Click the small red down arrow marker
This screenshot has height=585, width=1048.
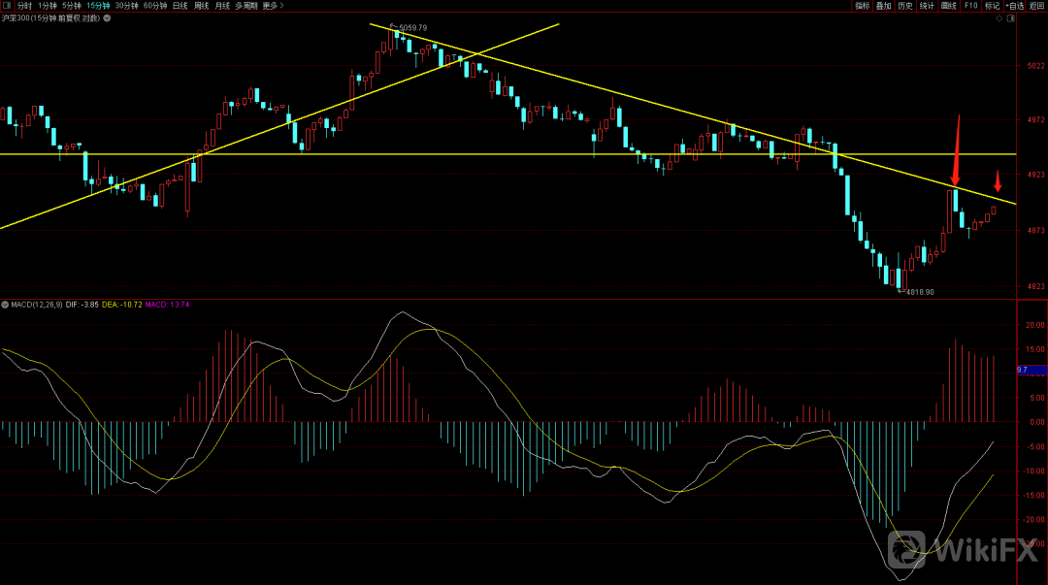click(997, 181)
